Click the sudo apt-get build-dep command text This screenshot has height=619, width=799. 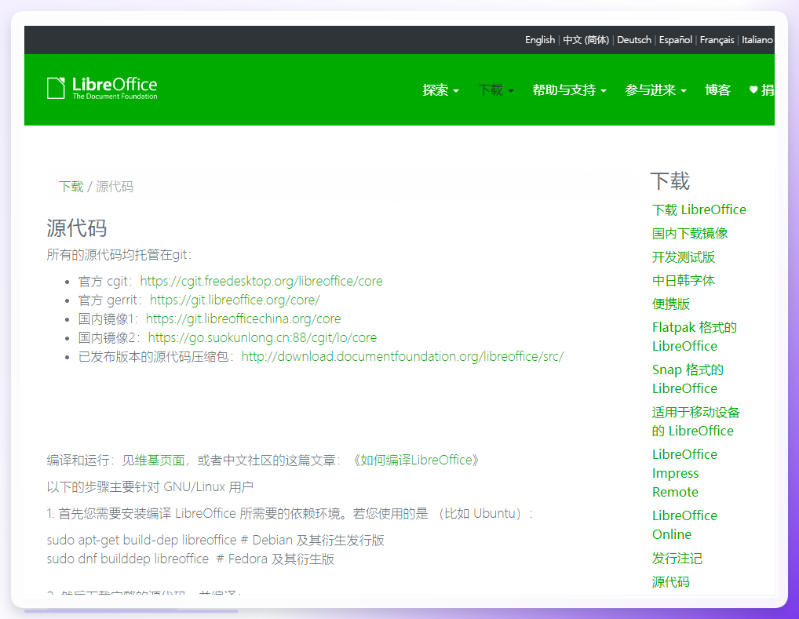216,540
